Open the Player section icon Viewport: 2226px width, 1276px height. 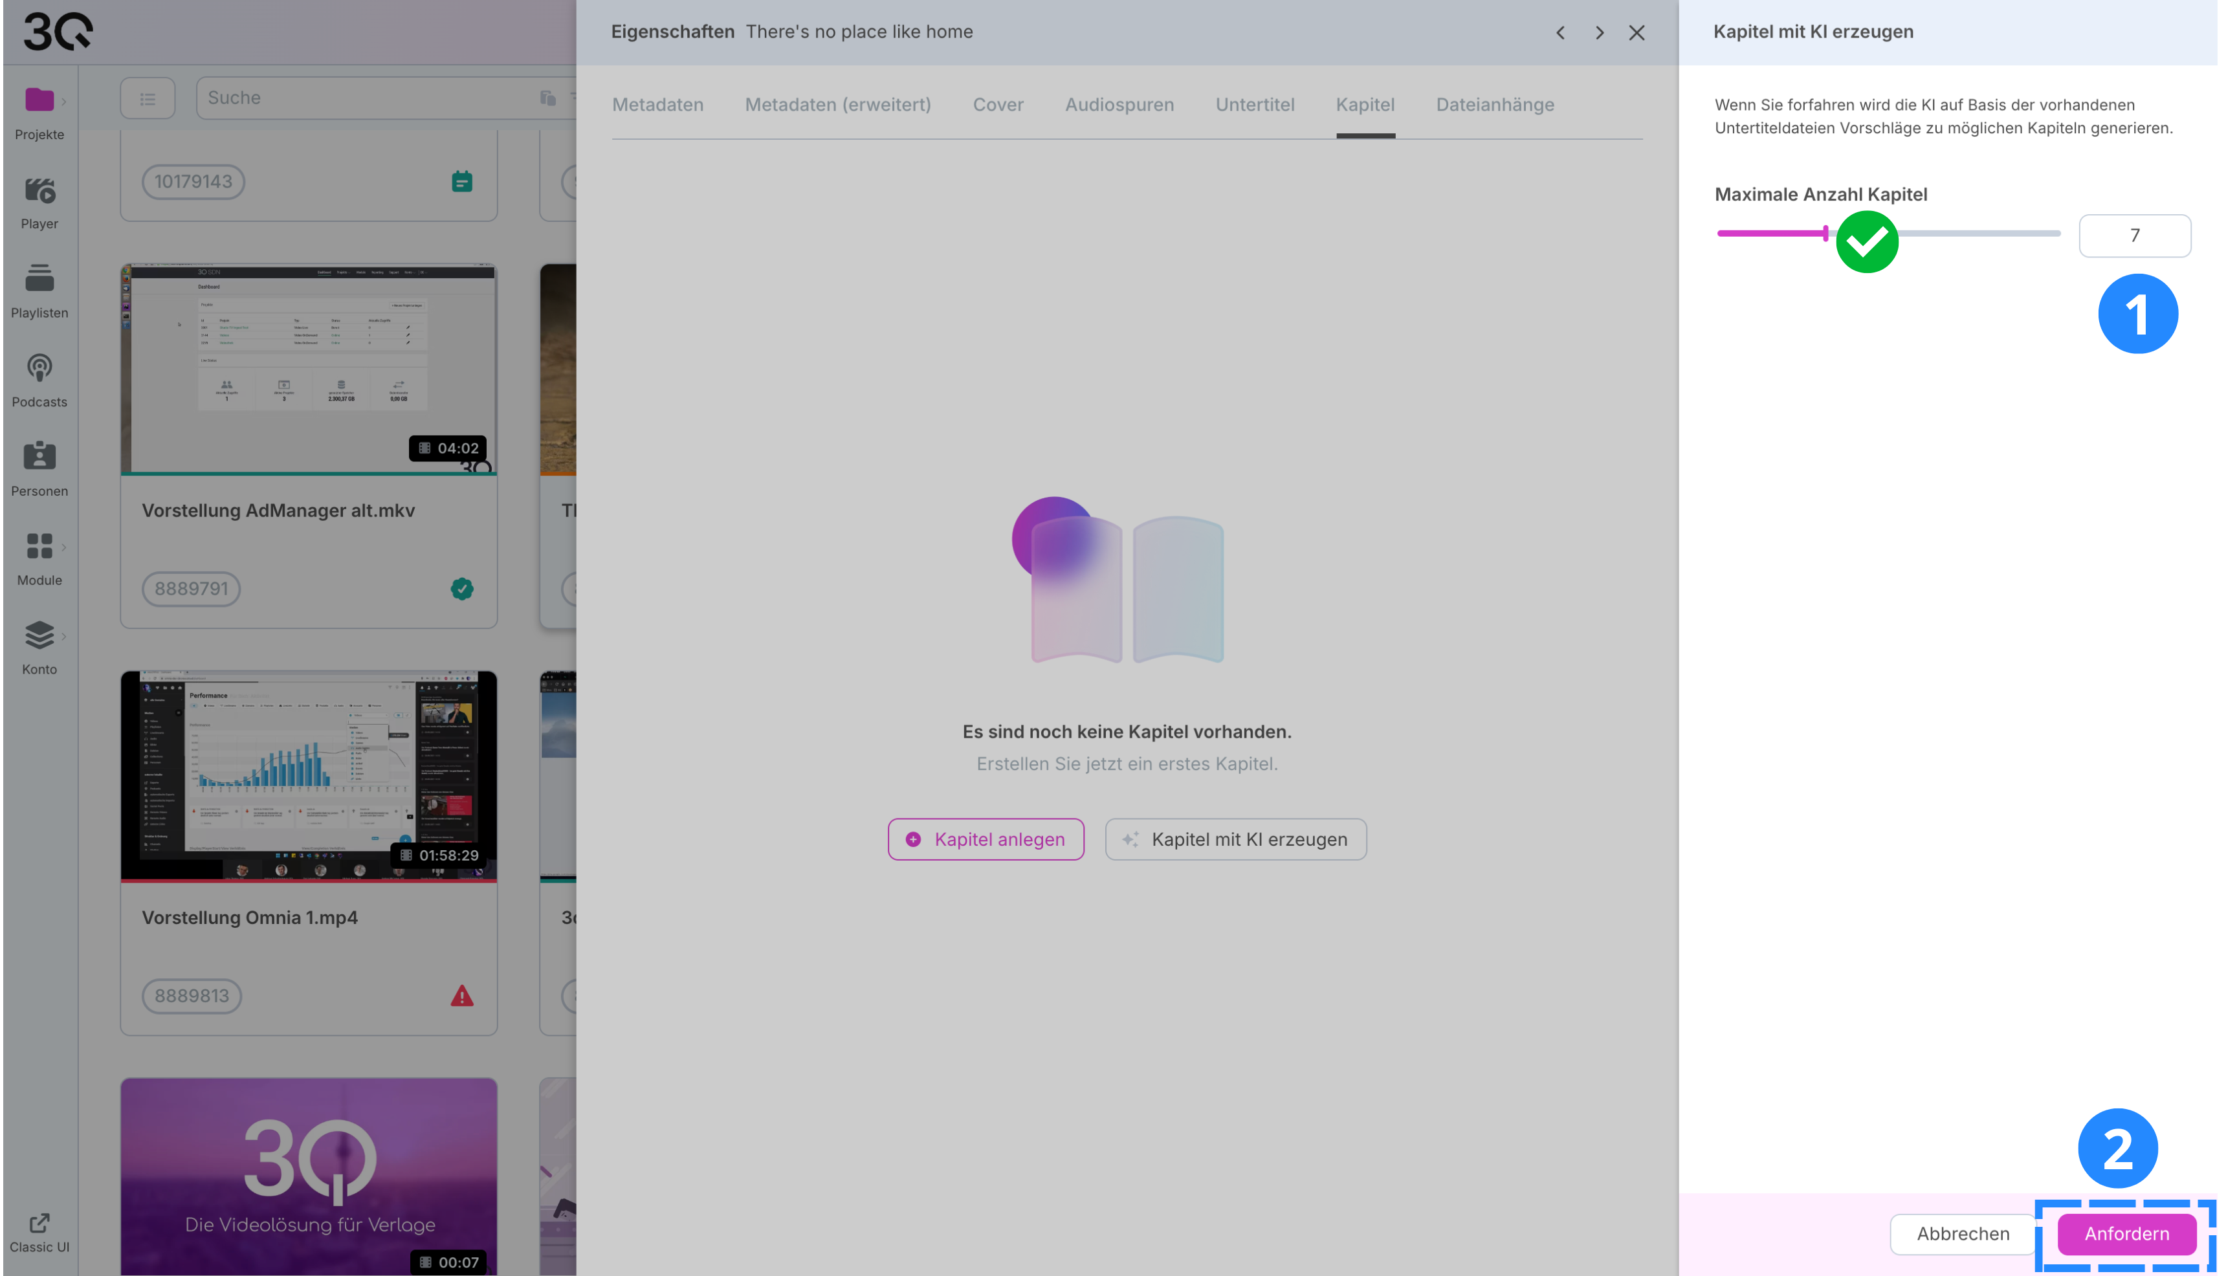pos(39,190)
